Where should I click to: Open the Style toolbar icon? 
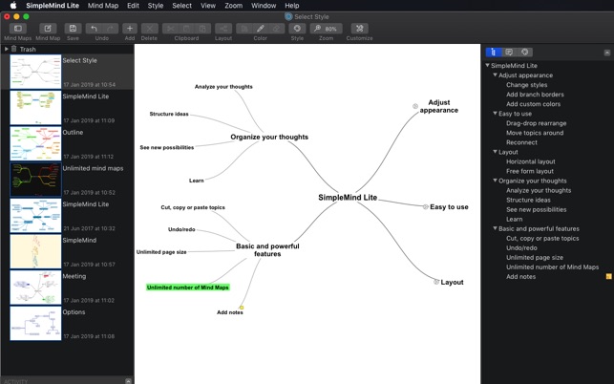(x=297, y=29)
